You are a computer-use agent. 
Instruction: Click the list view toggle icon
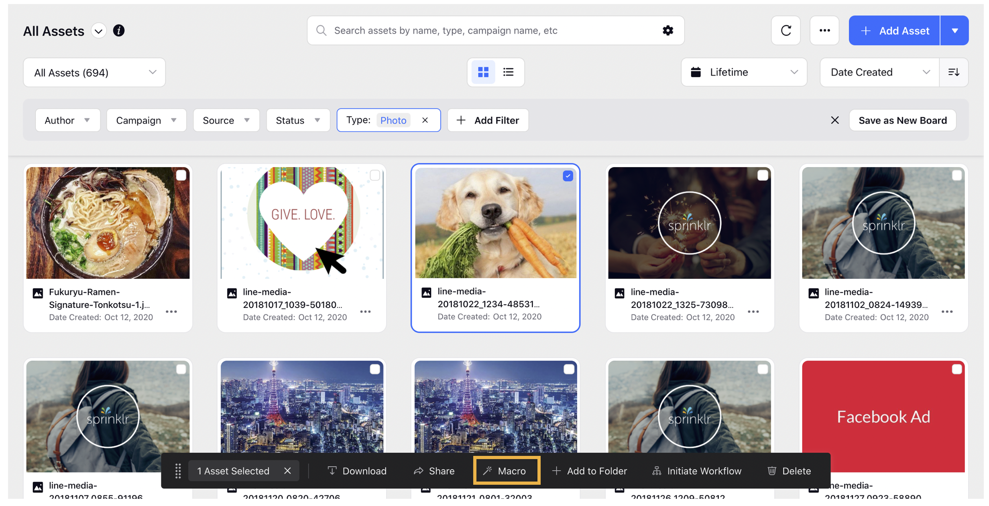tap(509, 72)
